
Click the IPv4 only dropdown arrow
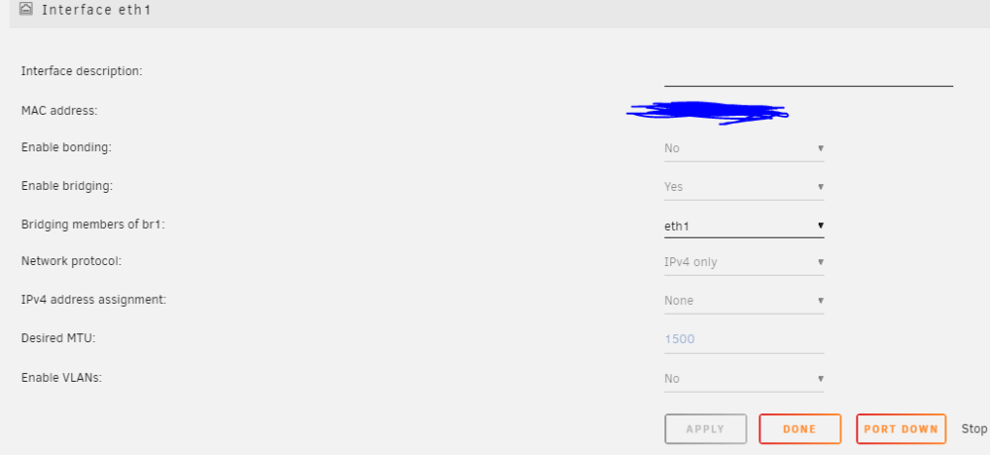tap(820, 262)
